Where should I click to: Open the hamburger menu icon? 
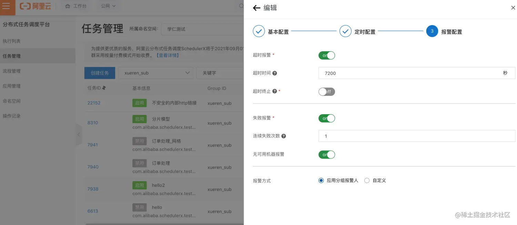(x=6, y=6)
